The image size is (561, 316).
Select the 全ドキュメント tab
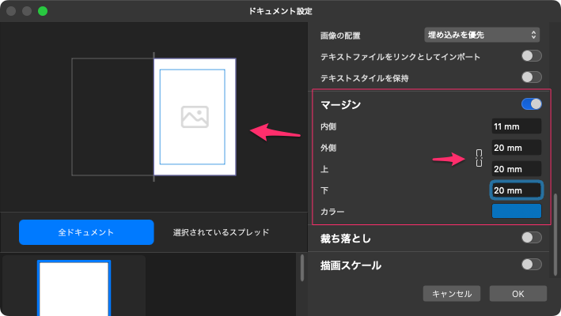[86, 232]
